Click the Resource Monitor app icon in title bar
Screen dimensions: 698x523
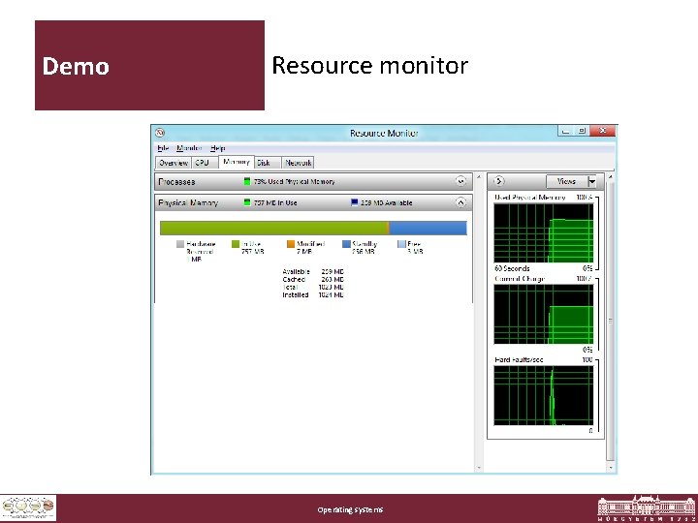point(160,133)
